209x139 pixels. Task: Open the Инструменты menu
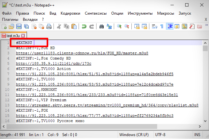(x=140, y=13)
